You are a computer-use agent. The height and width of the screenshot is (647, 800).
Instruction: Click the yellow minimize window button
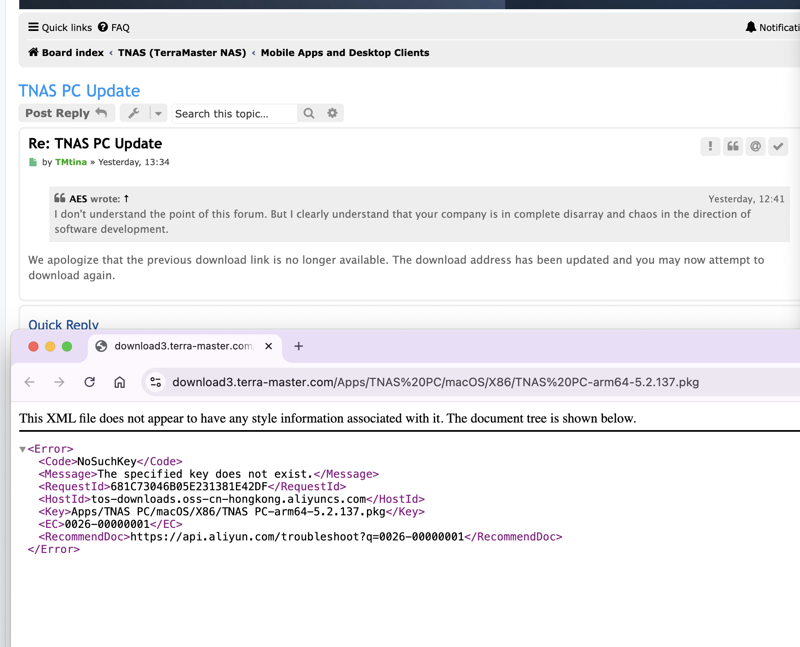(50, 346)
